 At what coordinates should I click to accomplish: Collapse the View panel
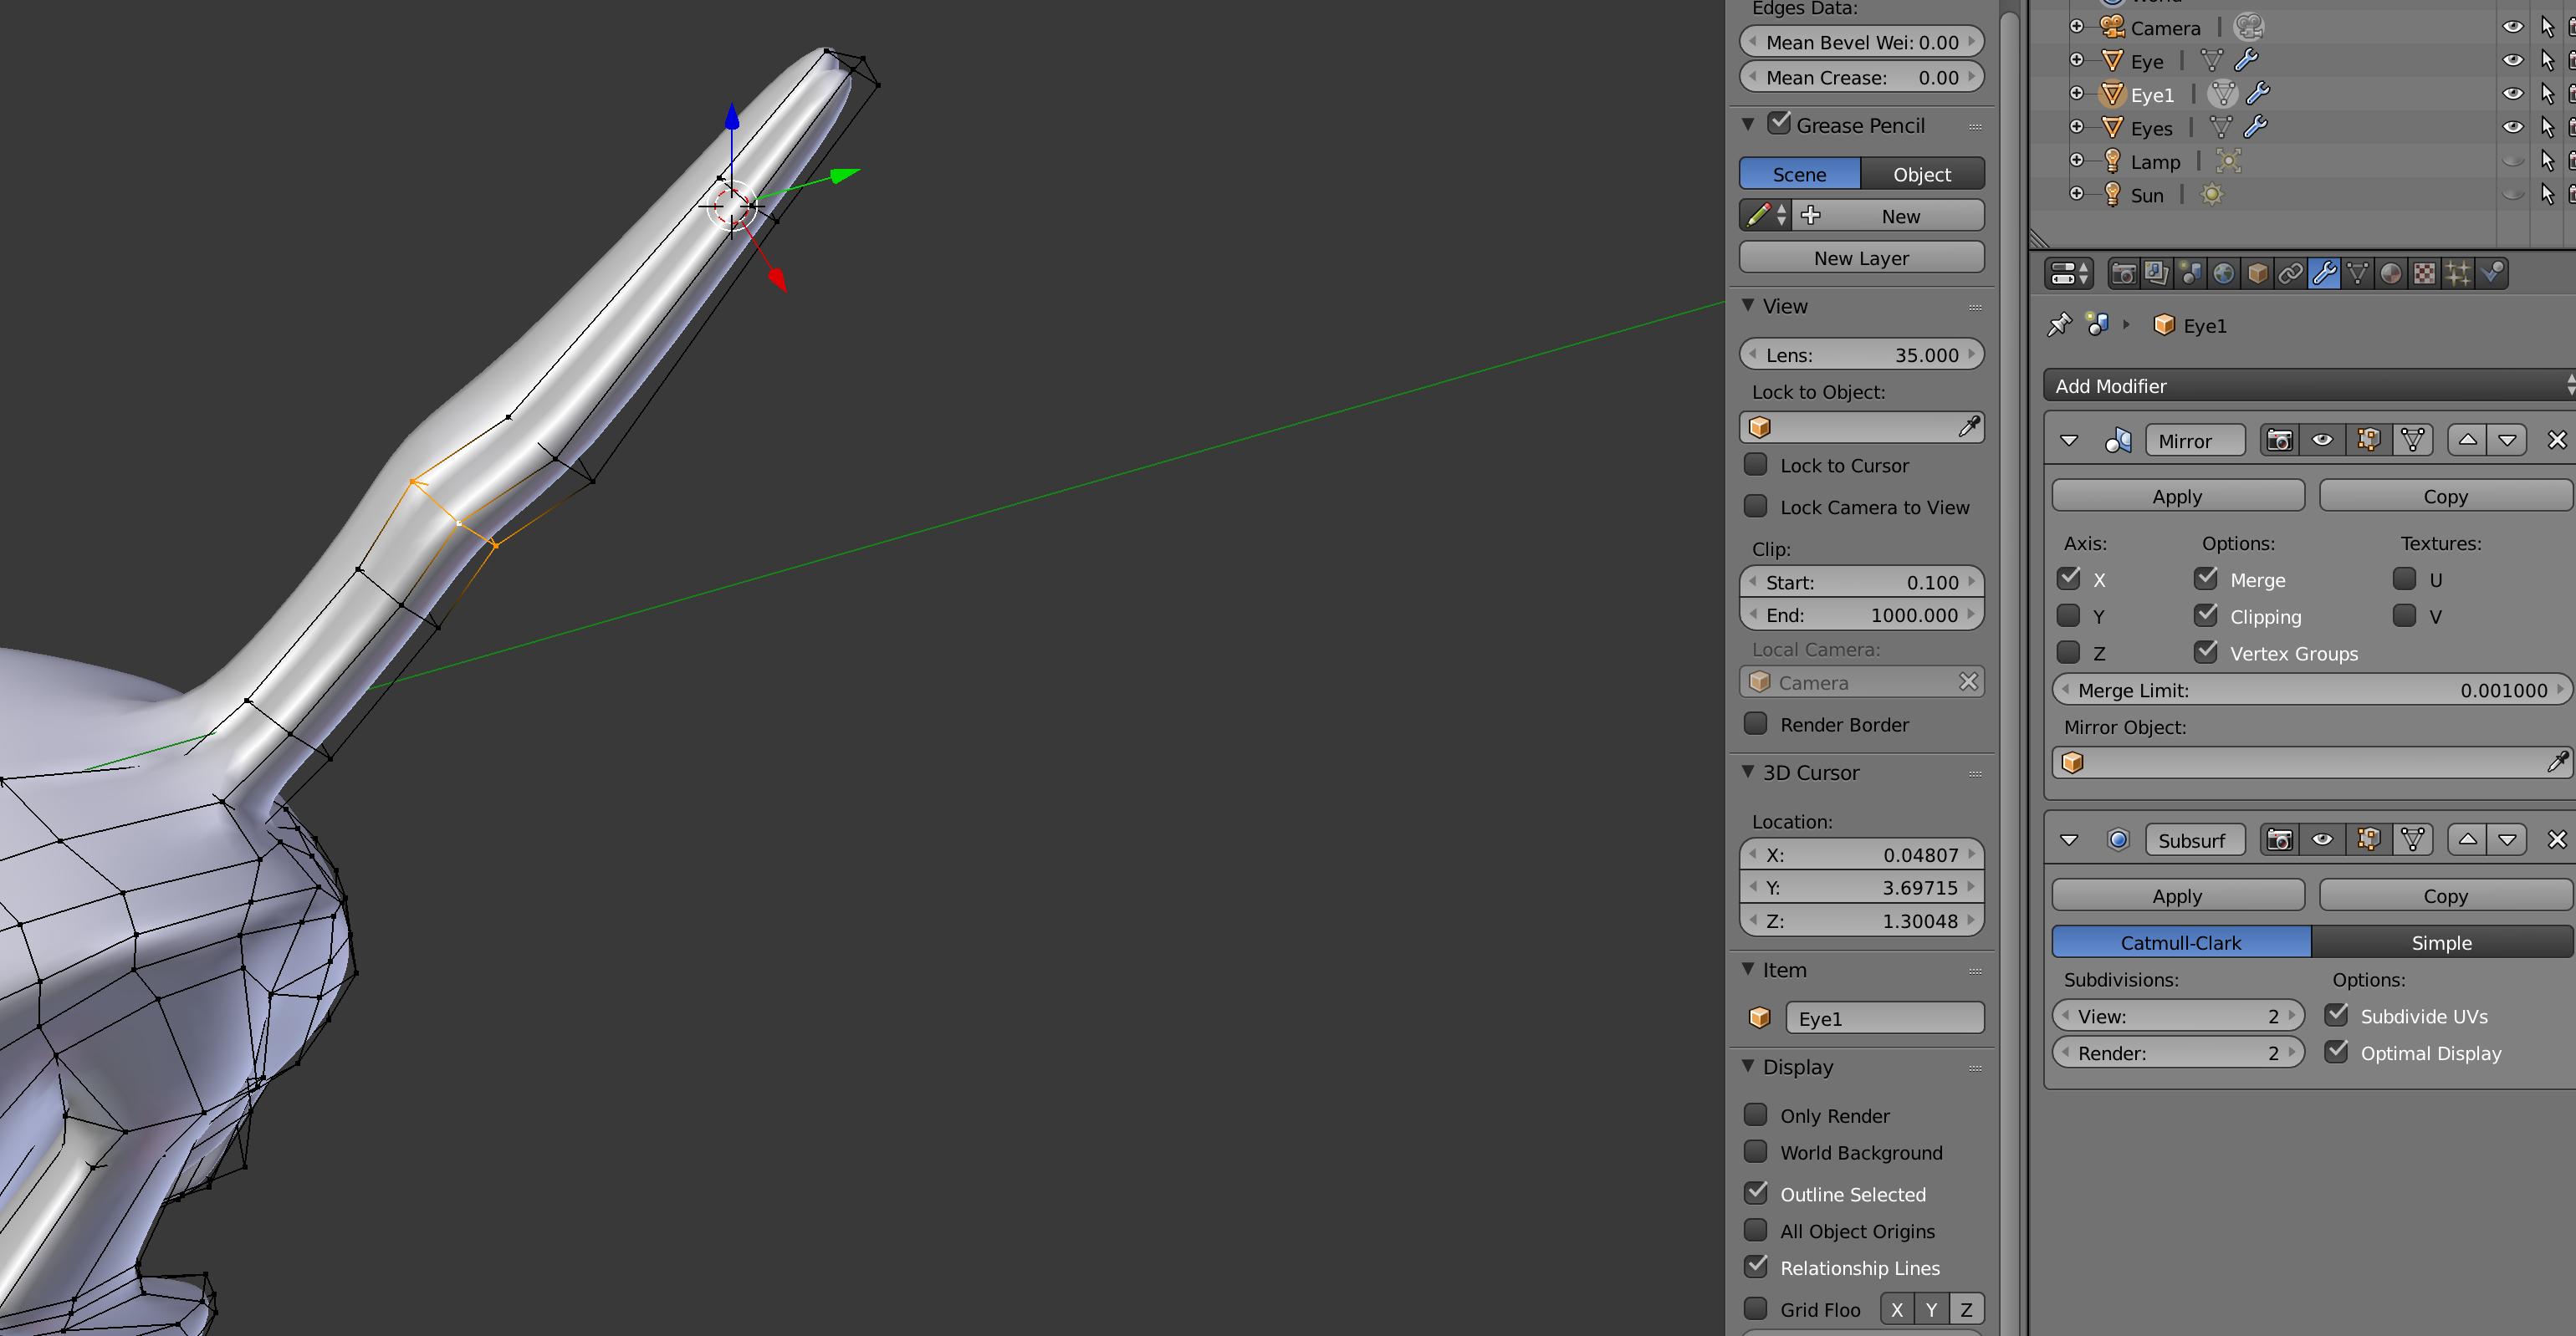[1748, 305]
